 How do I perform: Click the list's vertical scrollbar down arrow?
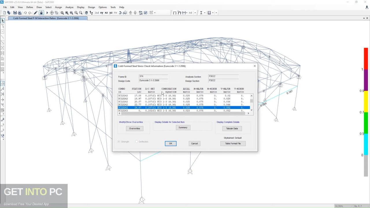click(251, 110)
